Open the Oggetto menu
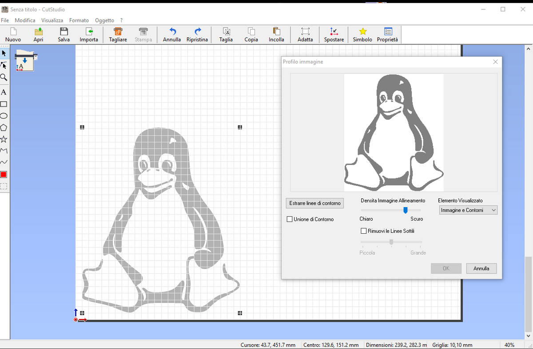Image resolution: width=533 pixels, height=349 pixels. tap(104, 20)
